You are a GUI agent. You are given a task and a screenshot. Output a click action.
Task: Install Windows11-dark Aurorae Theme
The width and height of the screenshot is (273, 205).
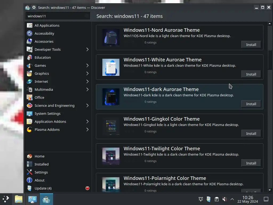pyautogui.click(x=251, y=104)
